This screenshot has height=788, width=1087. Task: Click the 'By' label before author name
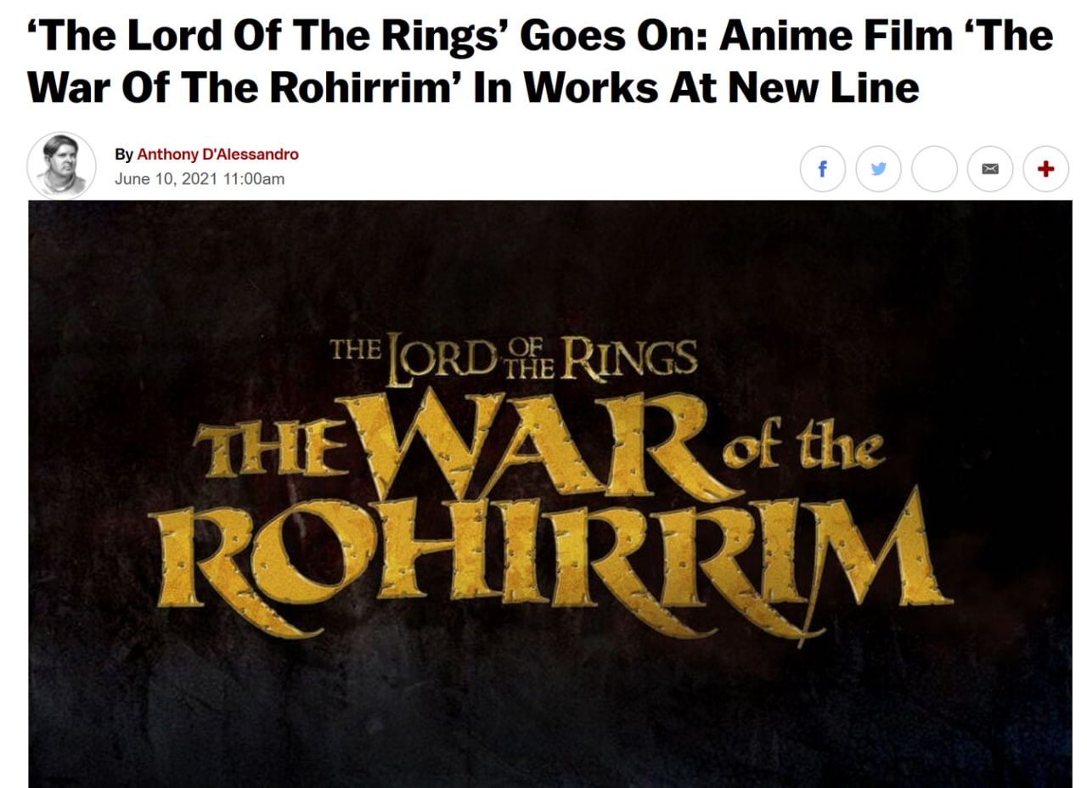coord(124,155)
